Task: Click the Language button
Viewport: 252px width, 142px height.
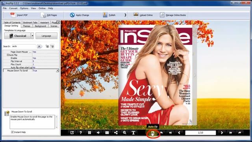Action: 46,36
